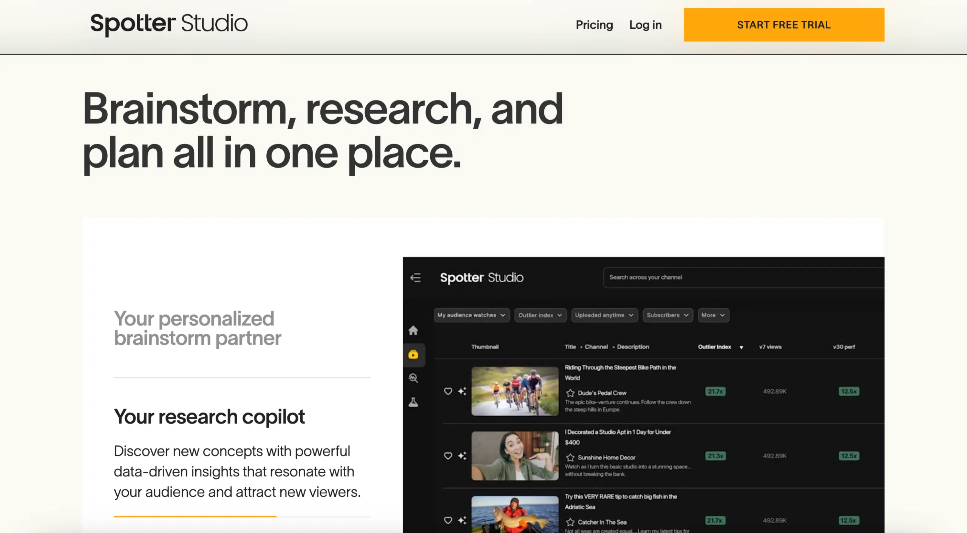Screen dimensions: 967x533
Task: Click 'Riding Through the Steepest Bike Path' title
Action: (x=620, y=373)
